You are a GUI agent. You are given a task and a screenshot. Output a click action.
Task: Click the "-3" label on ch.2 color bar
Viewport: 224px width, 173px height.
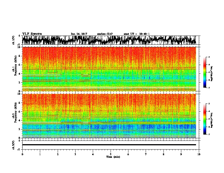pos(209,104)
